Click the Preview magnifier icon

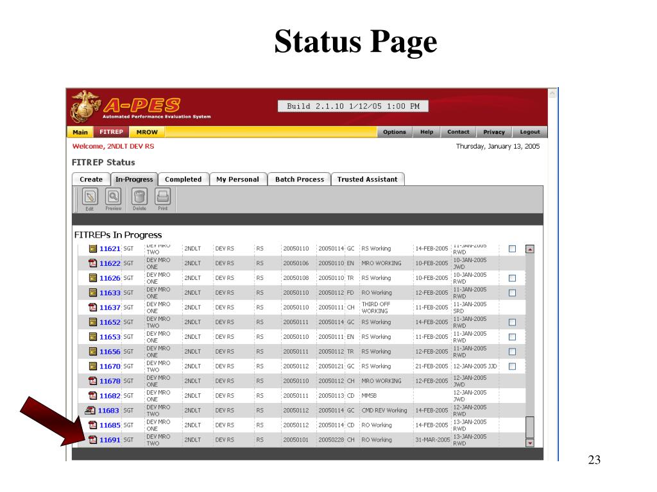[x=113, y=197]
